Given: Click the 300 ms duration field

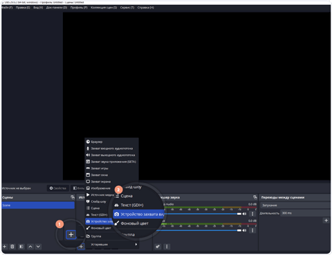Looking at the screenshot, I should click(x=306, y=213).
